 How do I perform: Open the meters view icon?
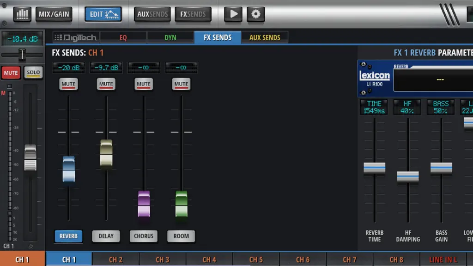pos(22,14)
